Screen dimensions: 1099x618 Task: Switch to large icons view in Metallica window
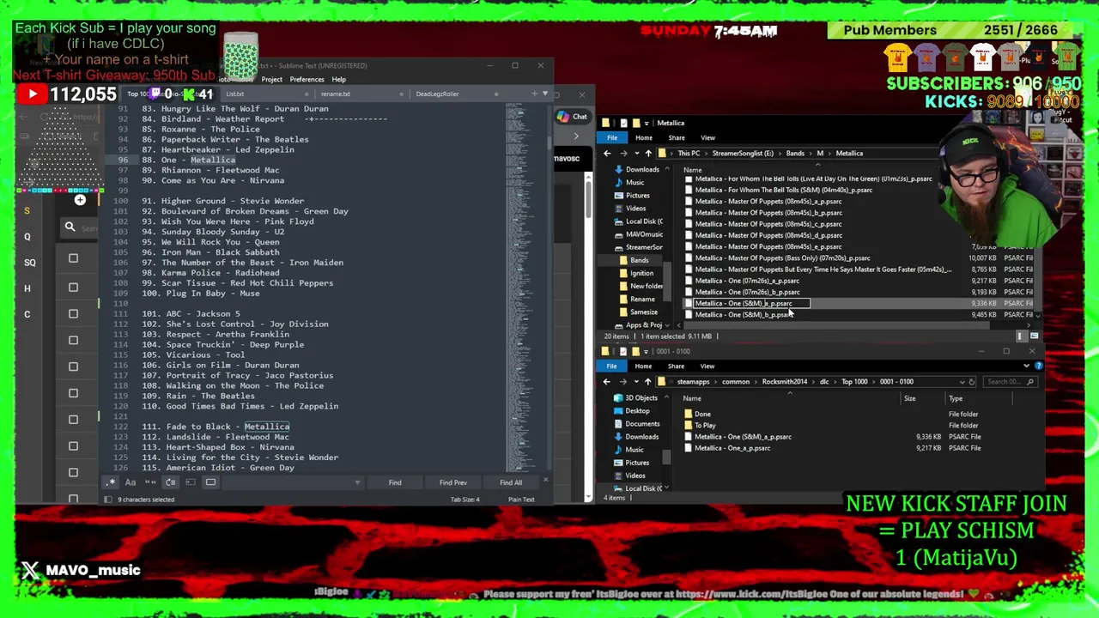point(1034,336)
